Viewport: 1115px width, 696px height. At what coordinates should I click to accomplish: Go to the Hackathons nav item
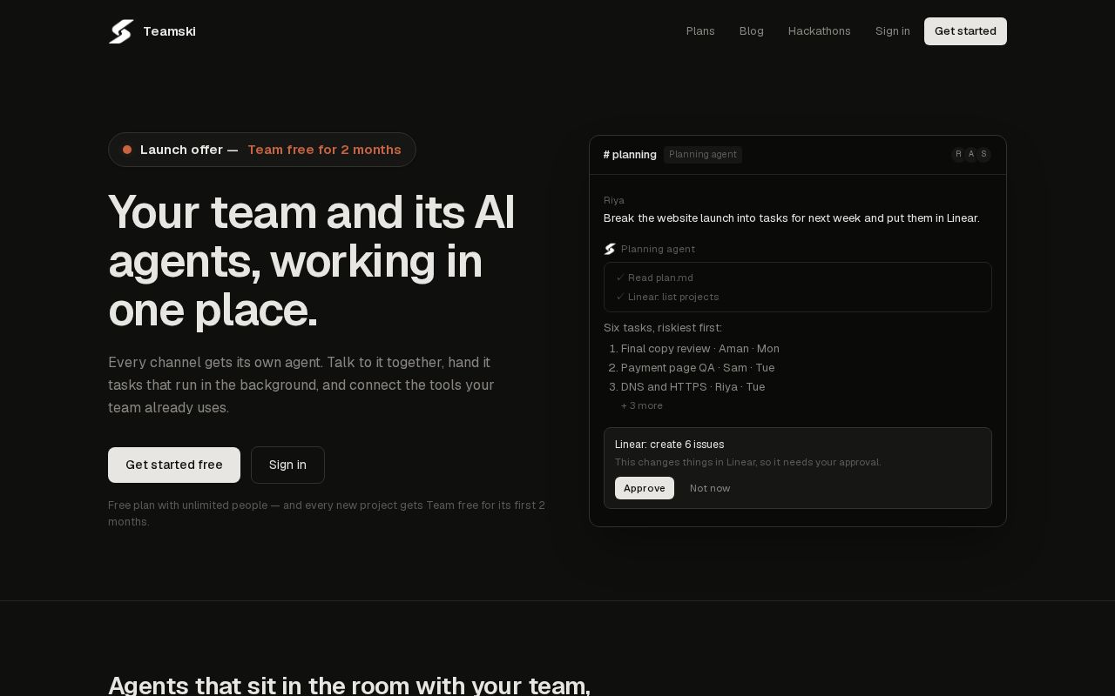pyautogui.click(x=820, y=31)
